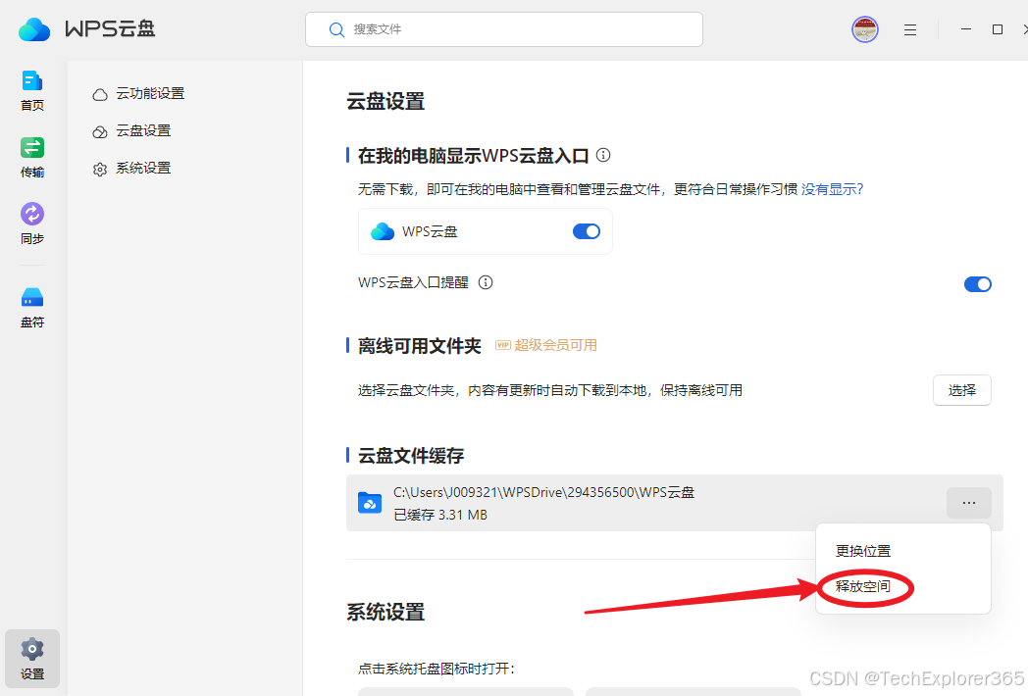
Task: Focus the 搜索文件 search field
Action: coord(503,29)
